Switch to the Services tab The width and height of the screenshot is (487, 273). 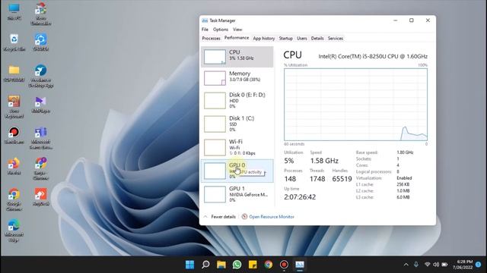(x=336, y=39)
